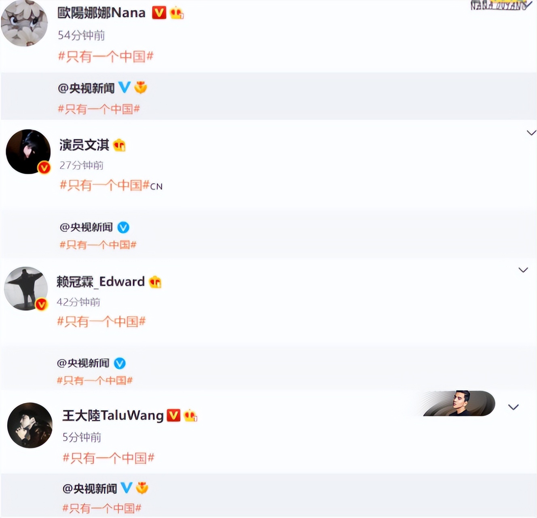This screenshot has width=537, height=518.
Task: Click the blue verified badge in 赖冠霖's repost
Action: [120, 363]
